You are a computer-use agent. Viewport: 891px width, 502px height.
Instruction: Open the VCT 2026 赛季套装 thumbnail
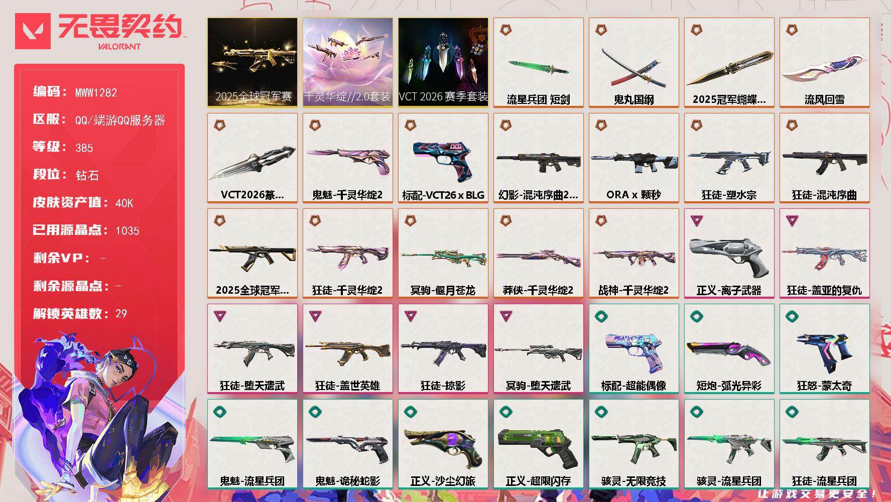443,63
